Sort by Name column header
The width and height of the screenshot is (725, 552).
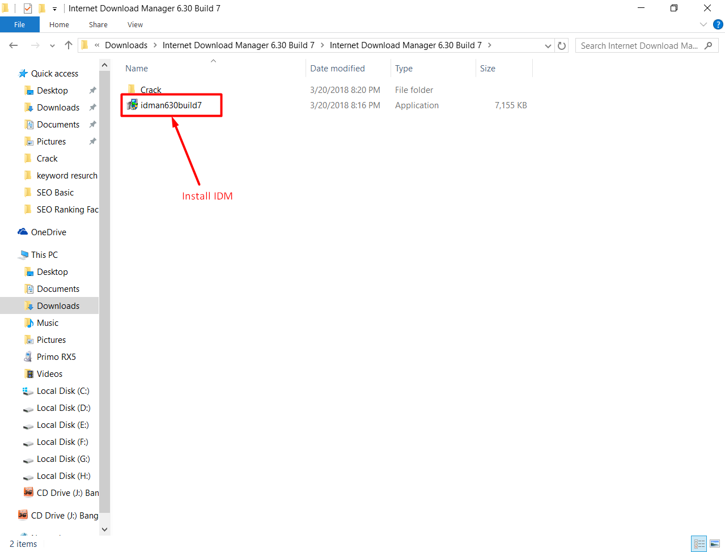(x=137, y=68)
